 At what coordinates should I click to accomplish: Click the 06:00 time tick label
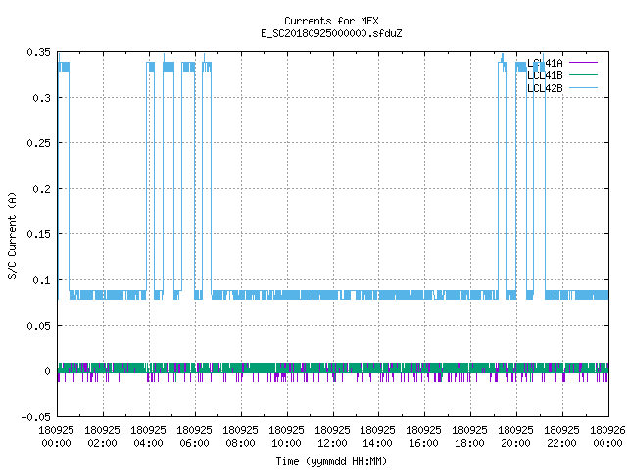[x=194, y=443]
